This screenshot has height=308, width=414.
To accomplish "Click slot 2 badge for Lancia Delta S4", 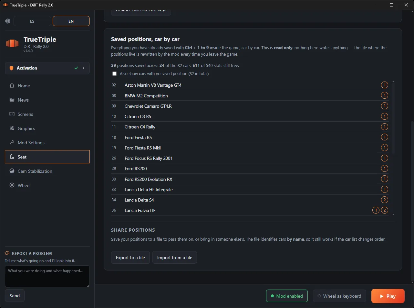I will [x=385, y=200].
